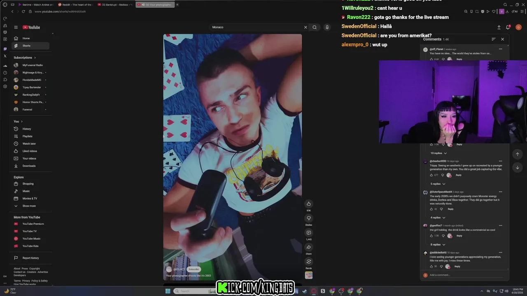Open YouTube notifications bell

(x=508, y=27)
